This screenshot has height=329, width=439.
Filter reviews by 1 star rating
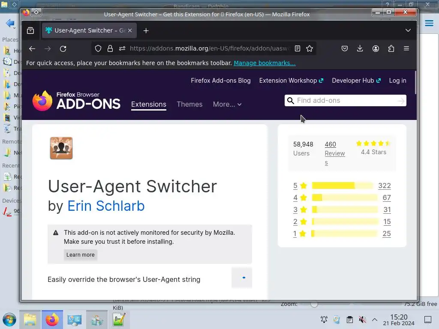coord(300,233)
